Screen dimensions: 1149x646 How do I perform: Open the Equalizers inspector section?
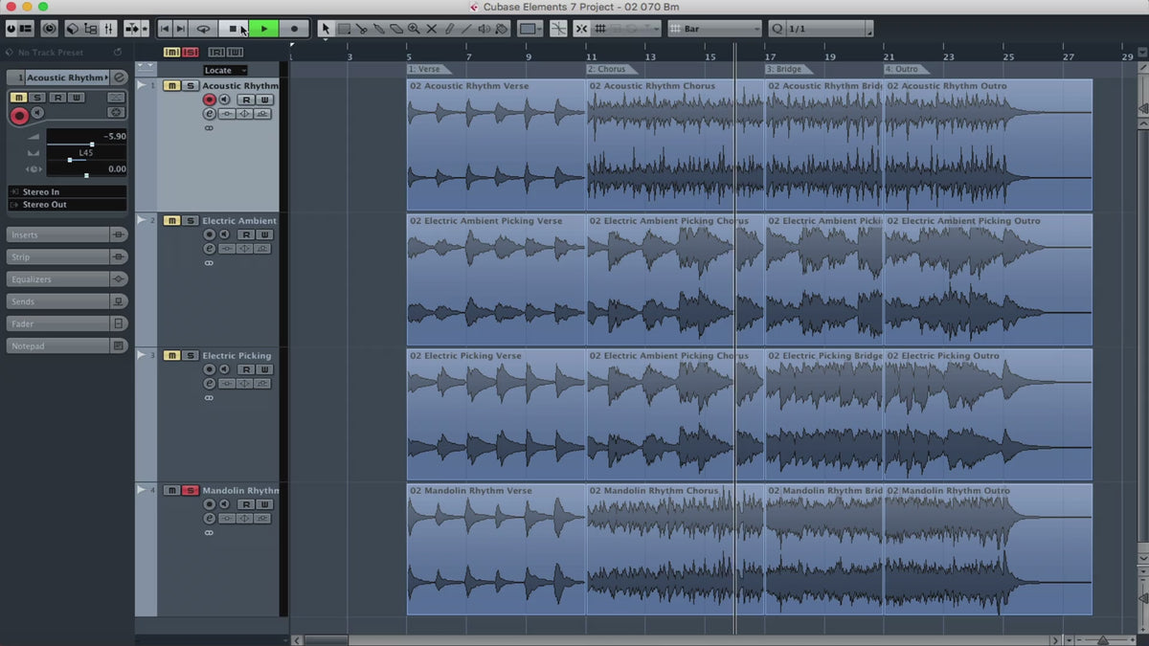click(x=57, y=279)
